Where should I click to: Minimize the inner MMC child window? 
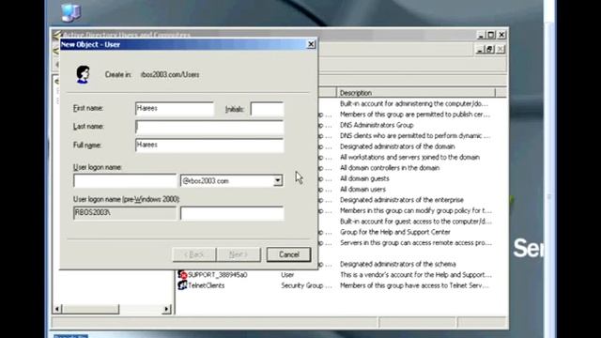(480, 50)
